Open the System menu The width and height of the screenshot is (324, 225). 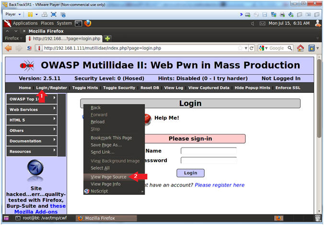point(64,23)
